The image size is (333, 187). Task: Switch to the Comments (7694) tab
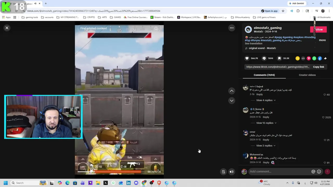[x=264, y=75]
